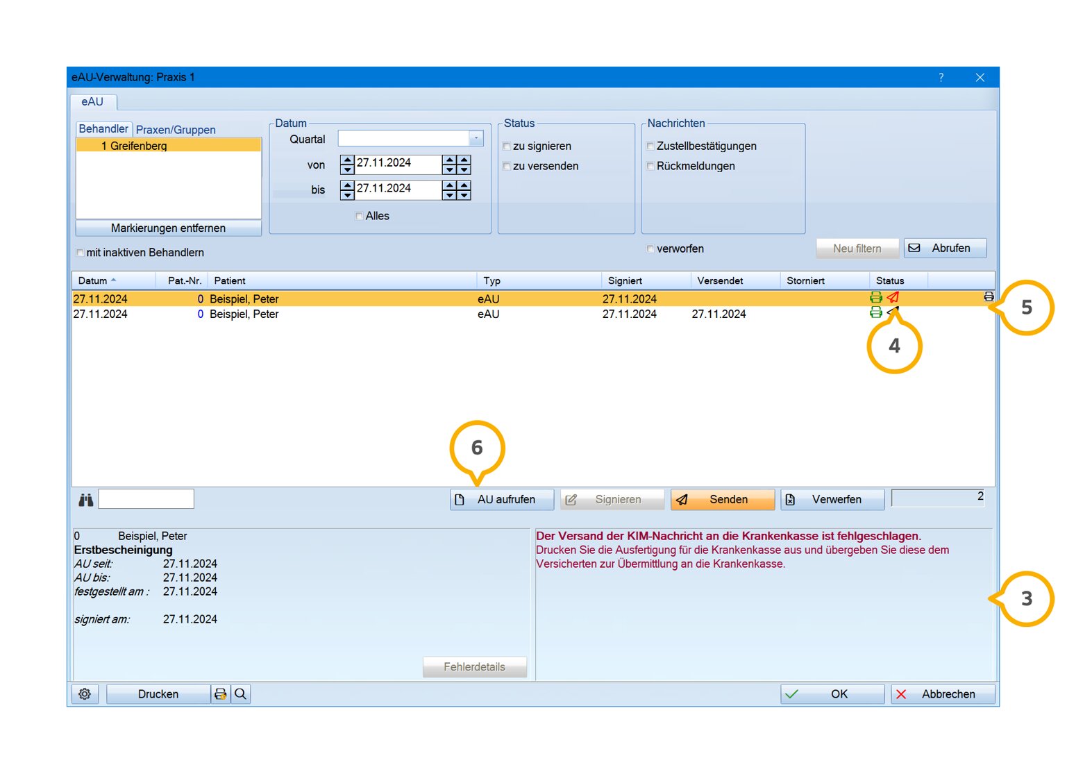Click into the 'von' date field
1067x774 pixels.
coord(398,164)
